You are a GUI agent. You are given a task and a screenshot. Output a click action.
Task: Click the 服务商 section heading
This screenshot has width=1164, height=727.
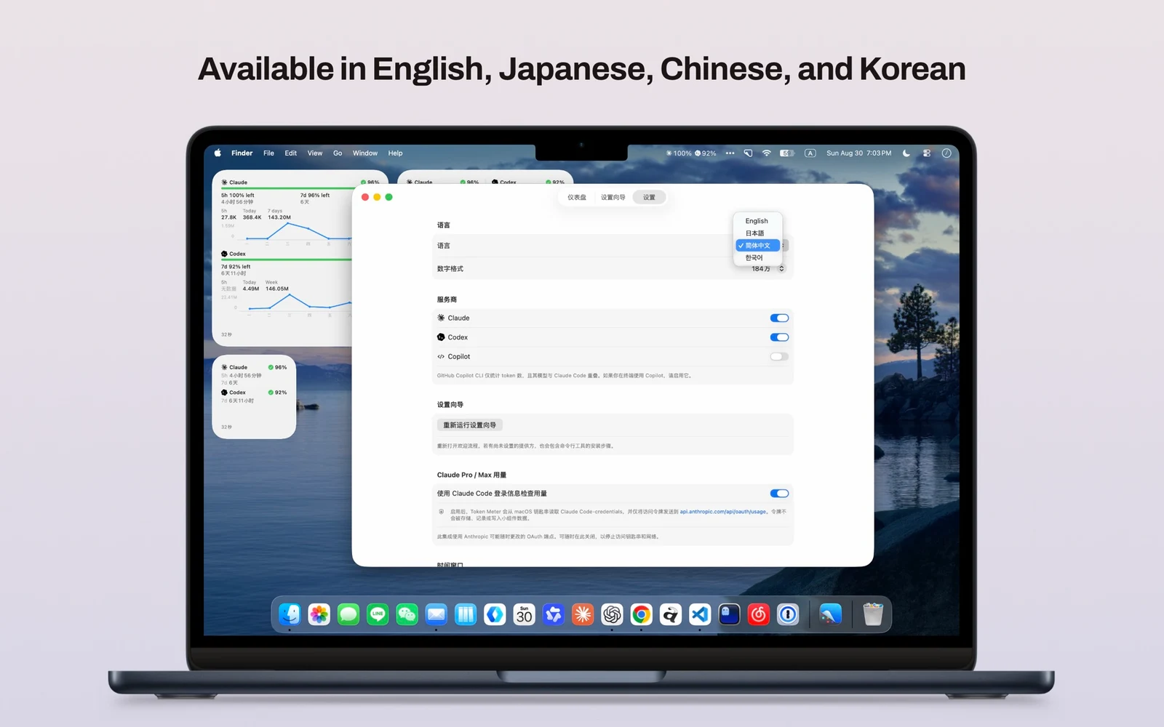[447, 300]
